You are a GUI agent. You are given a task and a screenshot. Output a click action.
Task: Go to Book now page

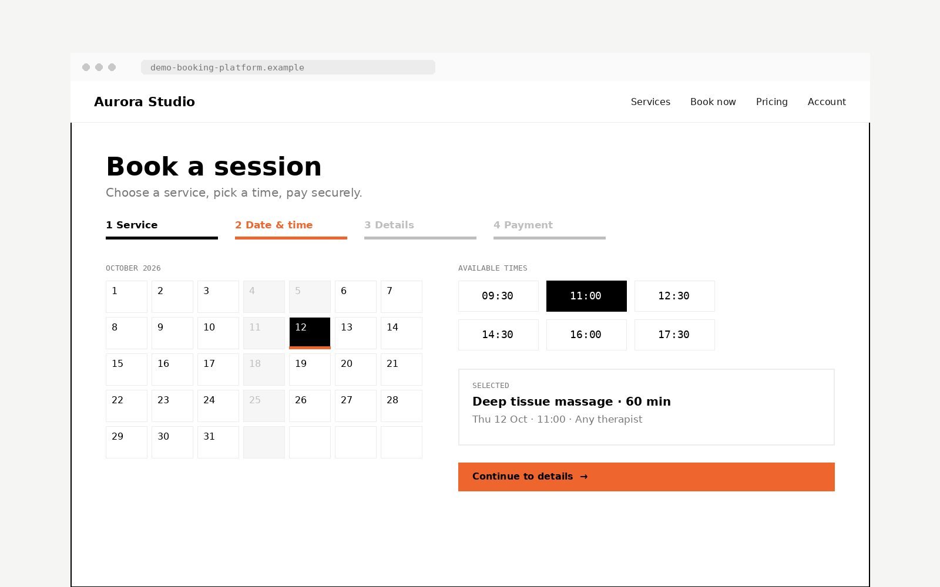coord(713,102)
